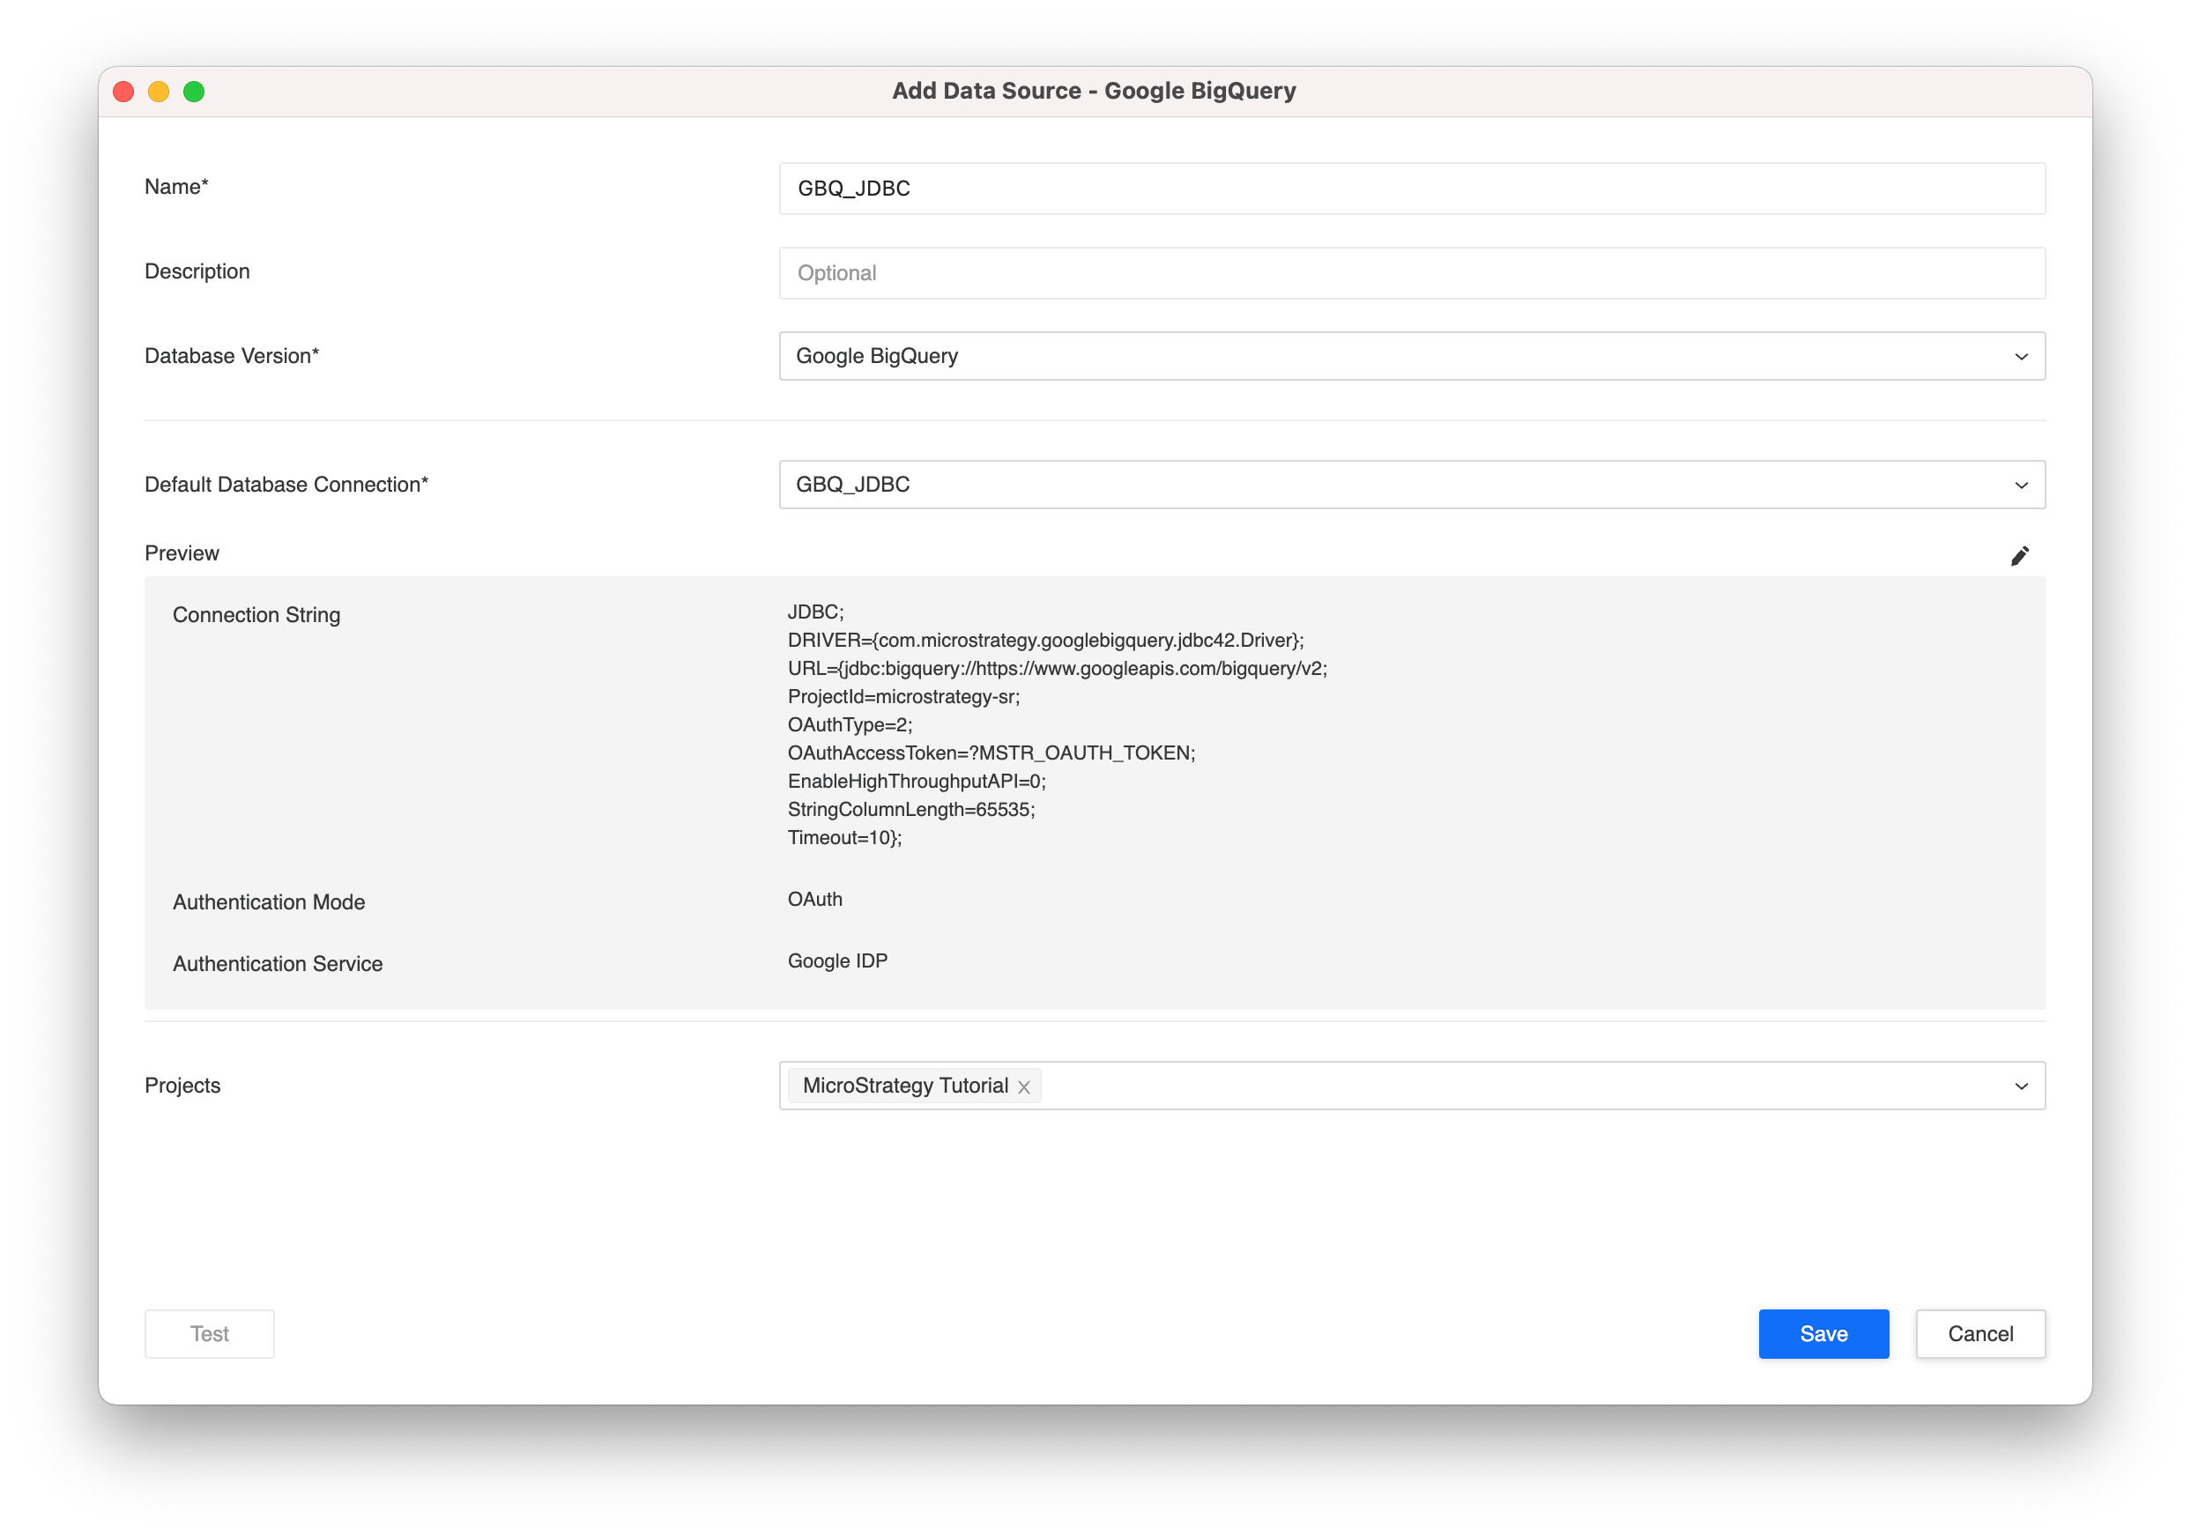This screenshot has height=1535, width=2191.
Task: Select the GBQ_JDBC connection value
Action: pos(852,485)
